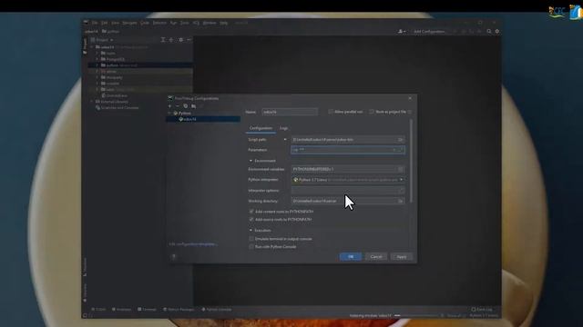The height and width of the screenshot is (327, 583).
Task: Edit Environment variables list icon
Action: click(401, 169)
